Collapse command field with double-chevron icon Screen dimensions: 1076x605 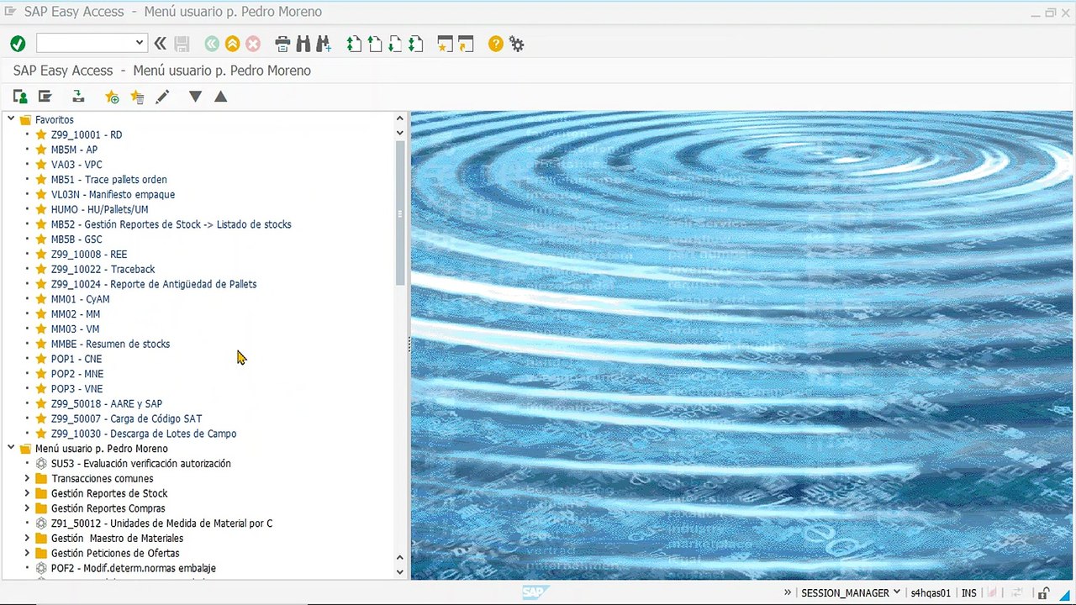(x=160, y=44)
